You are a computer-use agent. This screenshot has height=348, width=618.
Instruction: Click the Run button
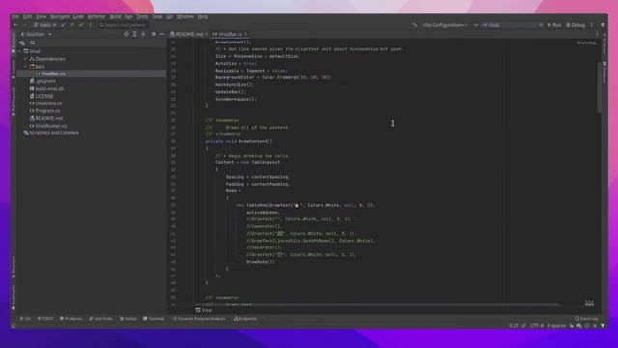[554, 25]
